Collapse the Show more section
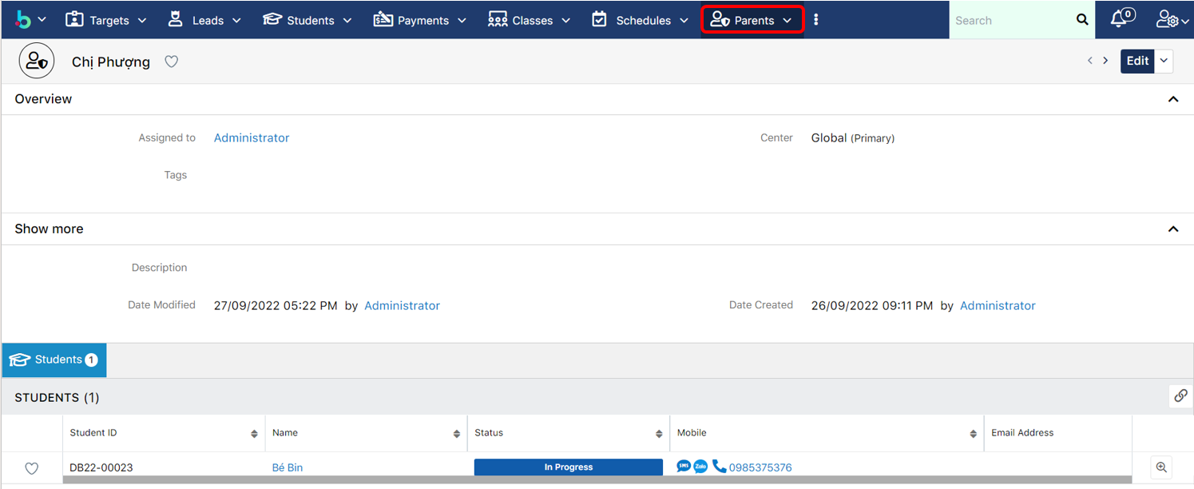Screen dimensions: 1194x489 pyautogui.click(x=1173, y=229)
